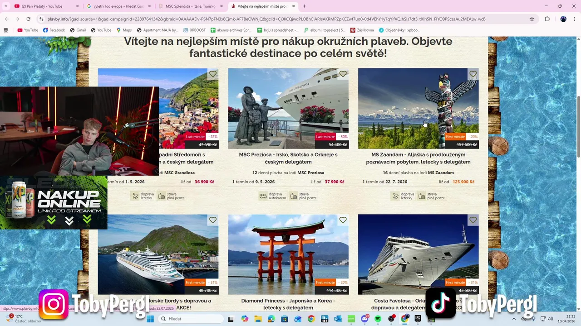Open the tab search dropdown arrow

tap(5, 6)
